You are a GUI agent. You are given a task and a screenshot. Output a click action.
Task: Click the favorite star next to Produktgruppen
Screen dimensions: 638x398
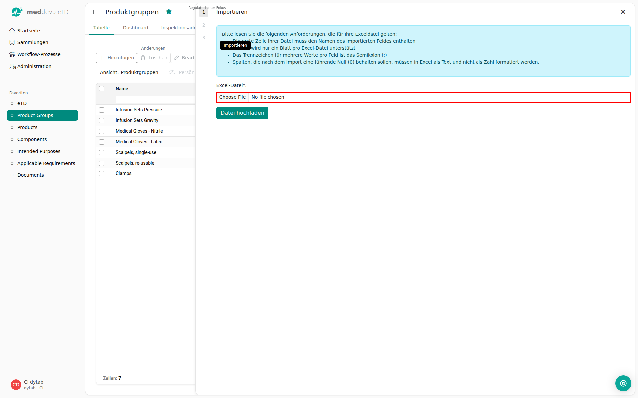(169, 12)
